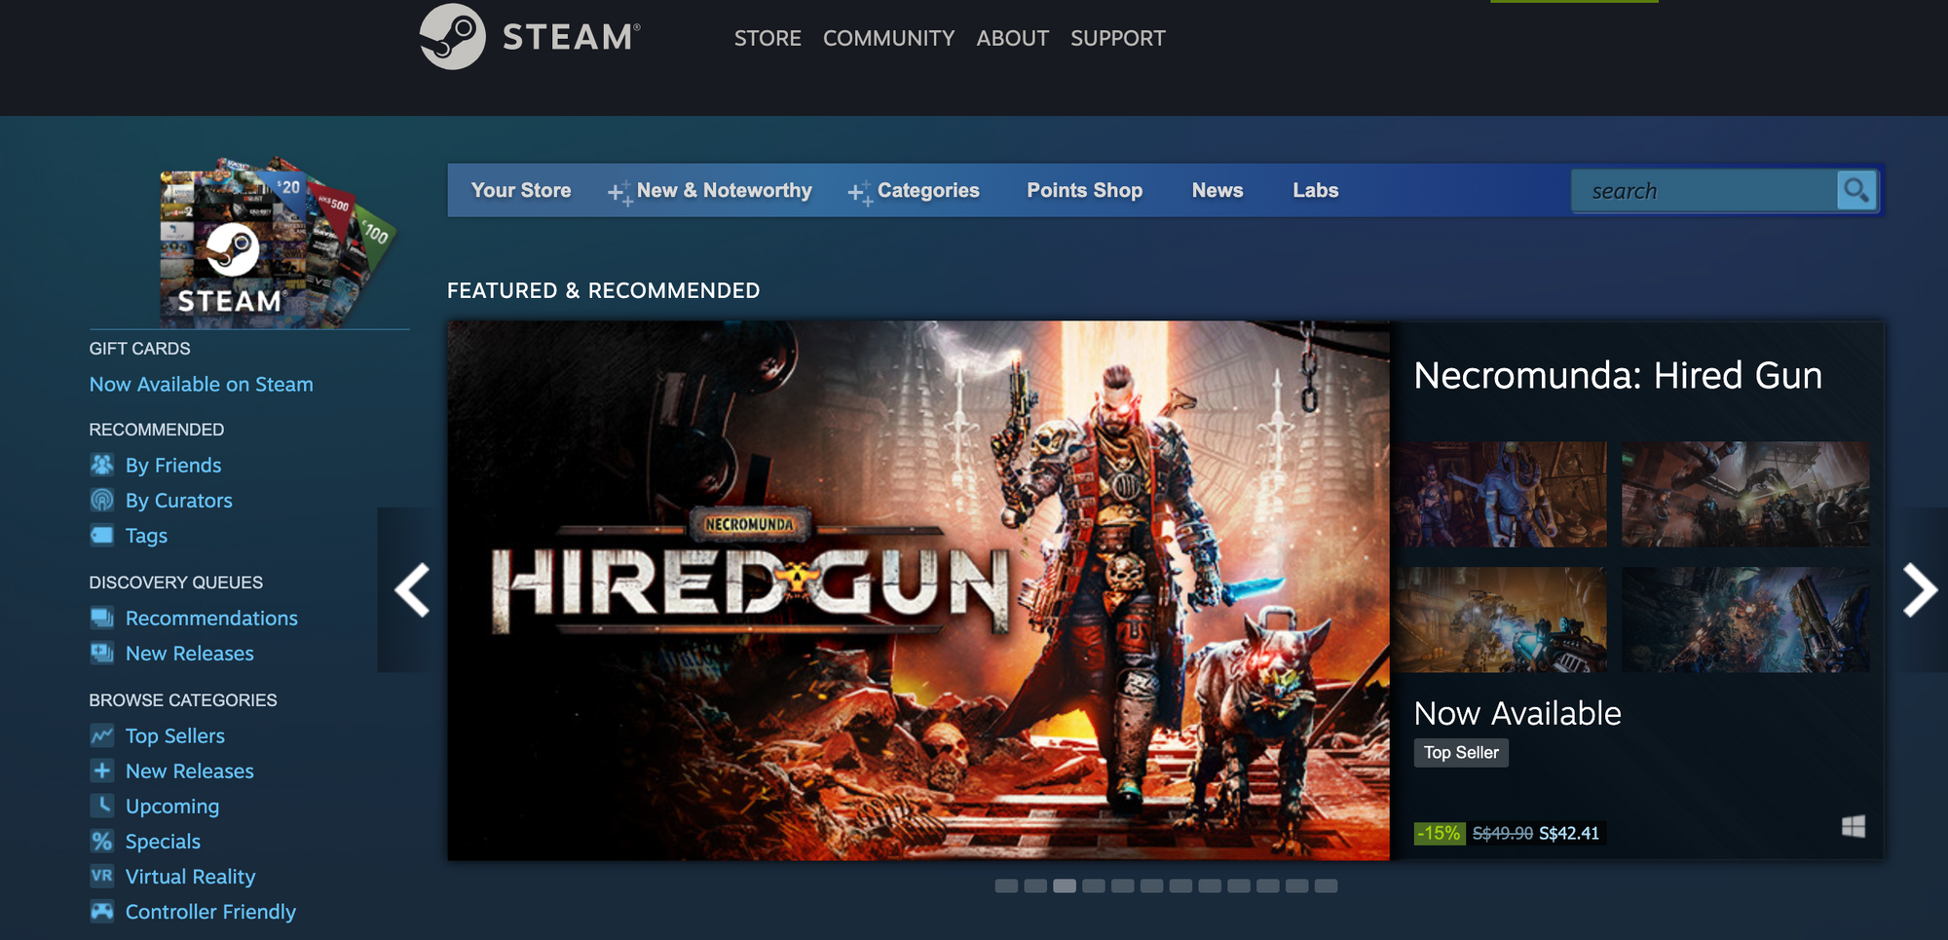Open the Upcoming category link
Viewport: 1948px width, 940px height.
(172, 807)
